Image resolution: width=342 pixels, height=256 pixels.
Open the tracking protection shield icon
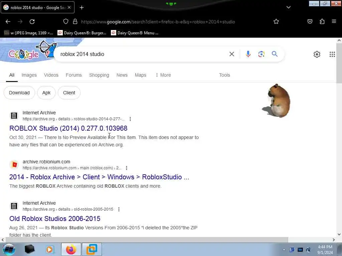[66, 22]
